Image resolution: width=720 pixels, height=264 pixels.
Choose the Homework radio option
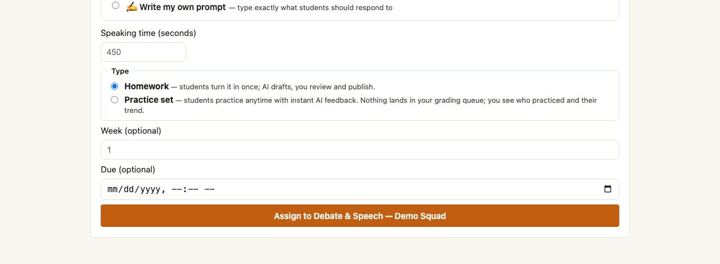(x=115, y=87)
